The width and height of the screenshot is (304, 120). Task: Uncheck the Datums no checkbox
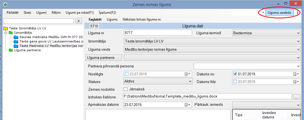click(x=235, y=74)
